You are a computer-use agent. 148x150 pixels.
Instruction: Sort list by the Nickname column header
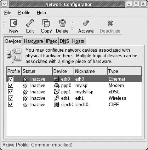pos(91,71)
